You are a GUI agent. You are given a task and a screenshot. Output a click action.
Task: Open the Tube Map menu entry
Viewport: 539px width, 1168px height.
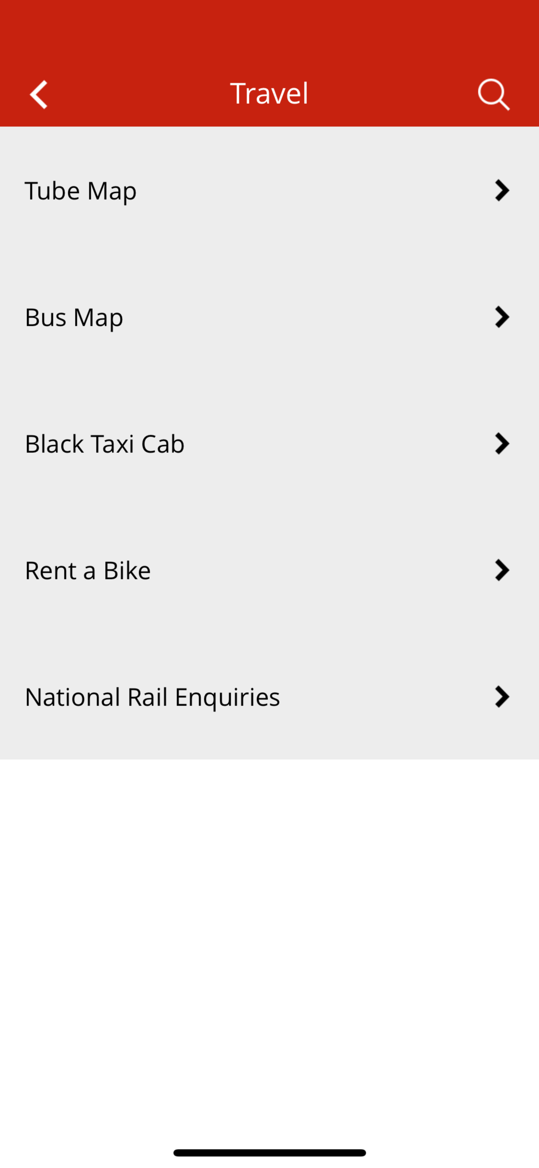point(80,191)
